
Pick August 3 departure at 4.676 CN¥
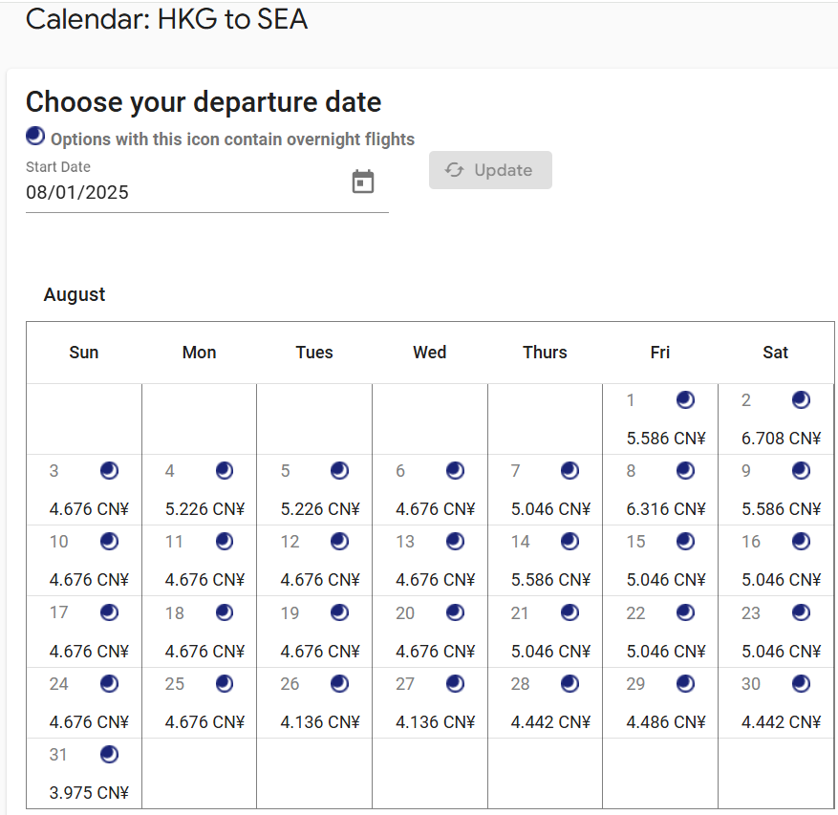84,489
